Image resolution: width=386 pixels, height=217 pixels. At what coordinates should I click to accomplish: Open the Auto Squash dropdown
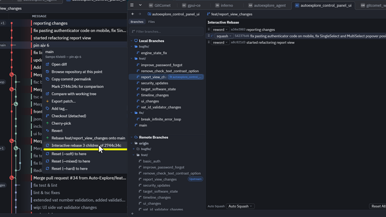click(240, 206)
